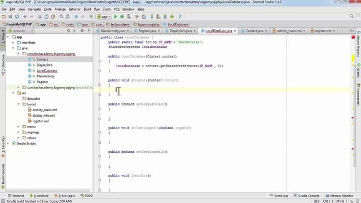This screenshot has height=203, width=361.
Task: Click Scroll from Source icon in Project panel
Action: 68,30
